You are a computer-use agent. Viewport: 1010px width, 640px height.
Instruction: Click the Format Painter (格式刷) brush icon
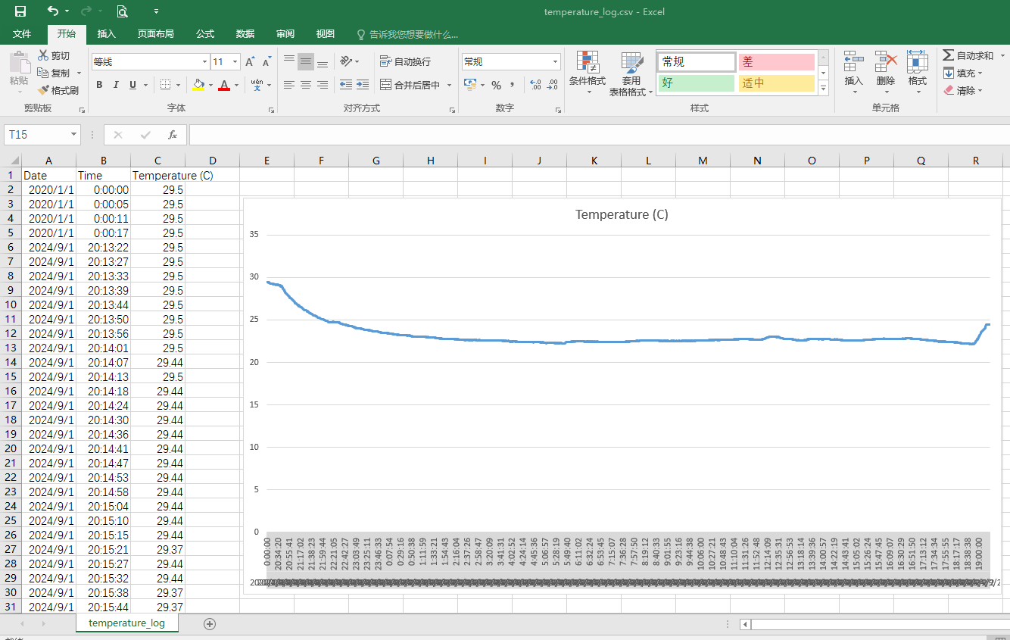tap(43, 90)
